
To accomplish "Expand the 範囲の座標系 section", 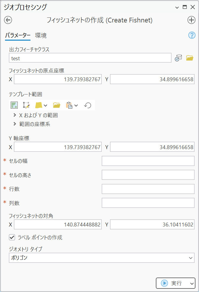I will pyautogui.click(x=15, y=124).
